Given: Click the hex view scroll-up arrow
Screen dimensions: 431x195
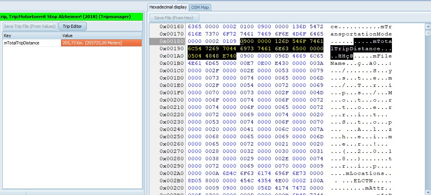Looking at the screenshot, I should (x=428, y=27).
